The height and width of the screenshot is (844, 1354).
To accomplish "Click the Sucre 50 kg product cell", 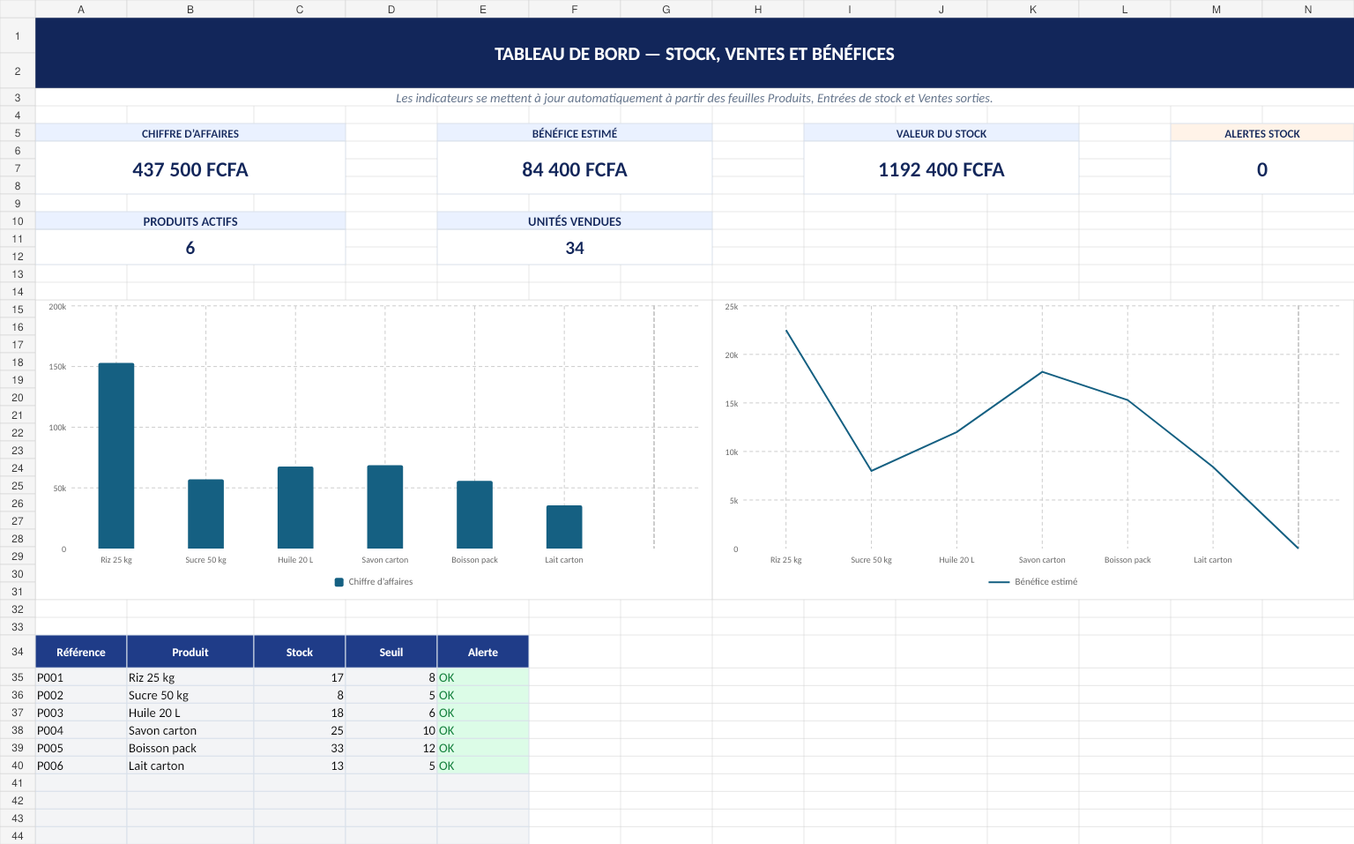I will click(x=190, y=695).
